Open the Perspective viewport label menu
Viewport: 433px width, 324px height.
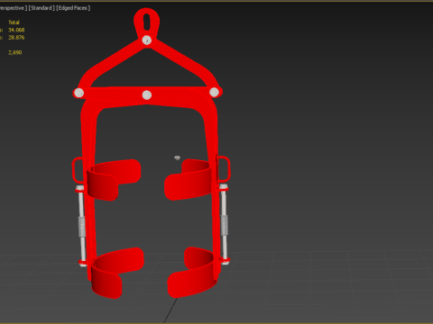(13, 8)
